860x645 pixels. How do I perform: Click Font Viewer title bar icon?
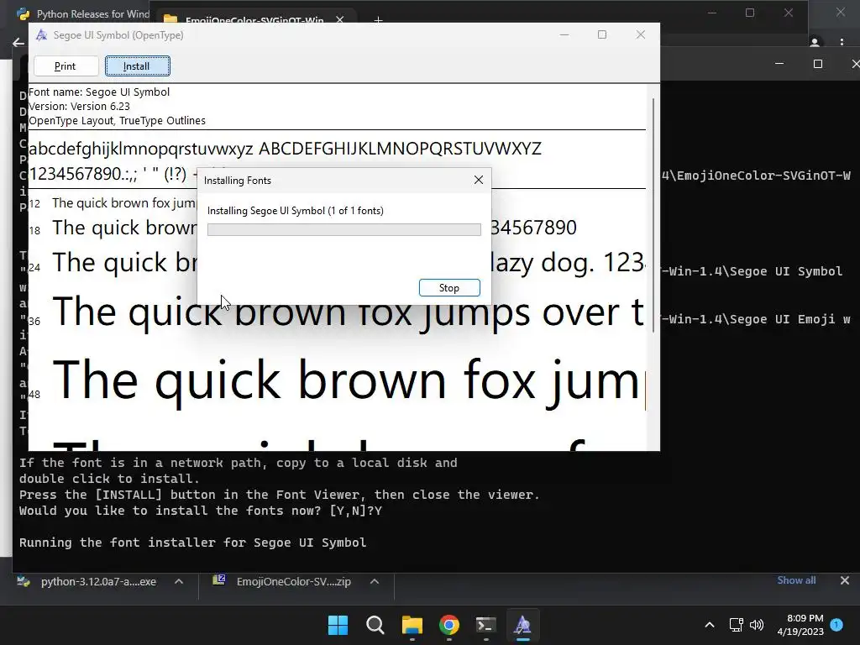coord(42,35)
